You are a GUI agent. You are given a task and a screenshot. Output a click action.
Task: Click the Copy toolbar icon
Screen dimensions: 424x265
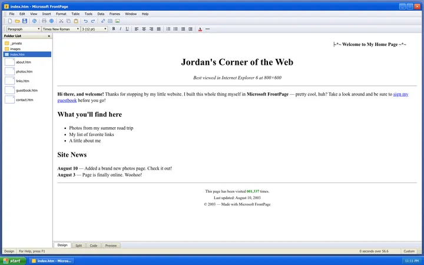[x=68, y=21]
